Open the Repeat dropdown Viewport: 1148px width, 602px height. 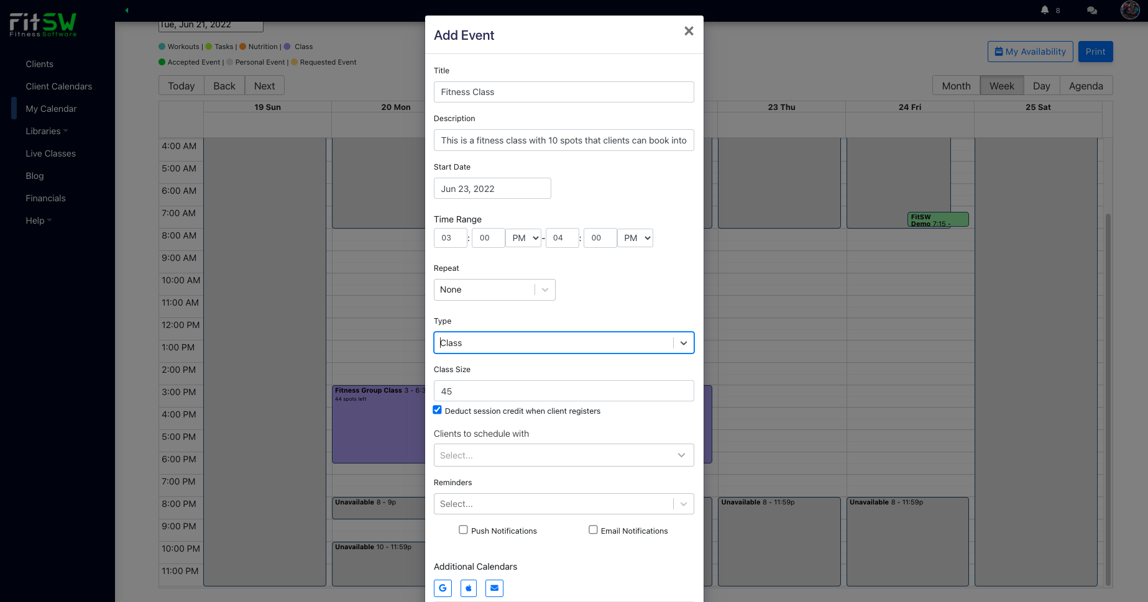[494, 290]
